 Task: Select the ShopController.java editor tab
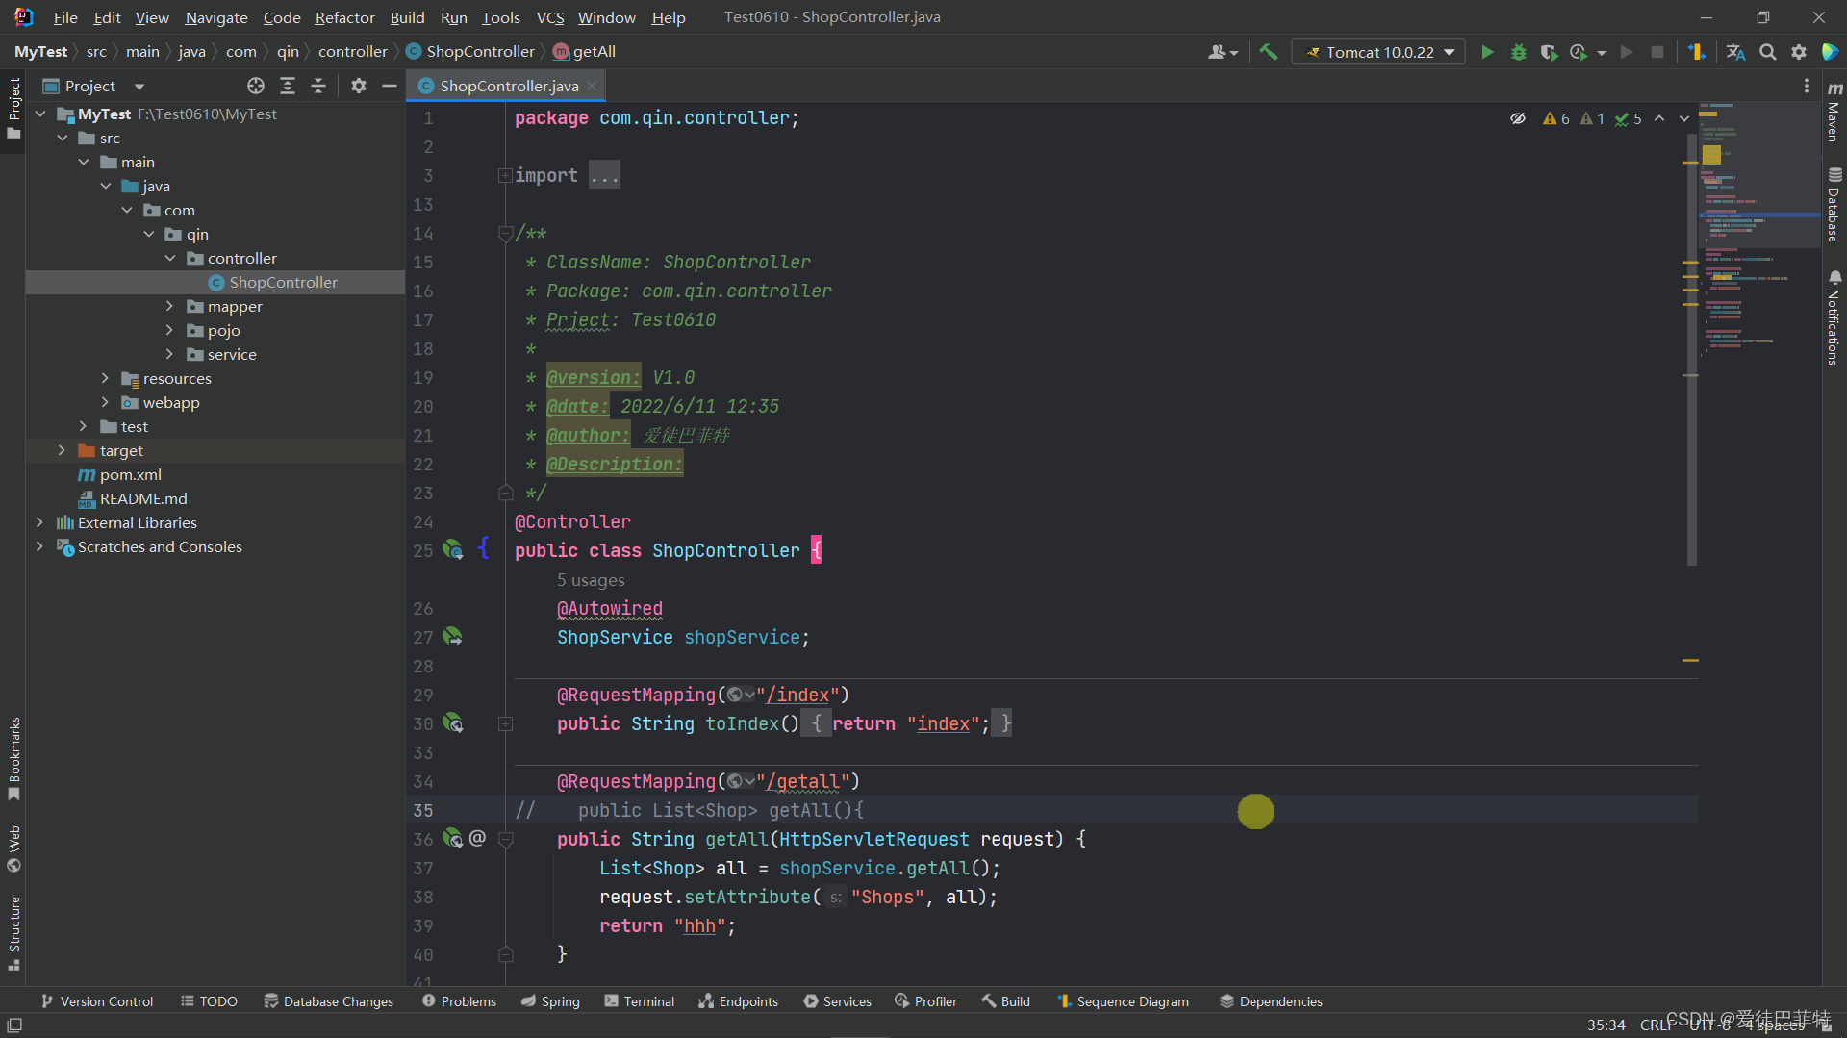click(507, 86)
